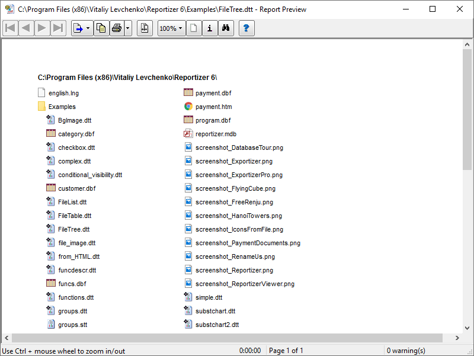474x356 pixels.
Task: Click the application icon in the title bar
Action: (x=9, y=9)
